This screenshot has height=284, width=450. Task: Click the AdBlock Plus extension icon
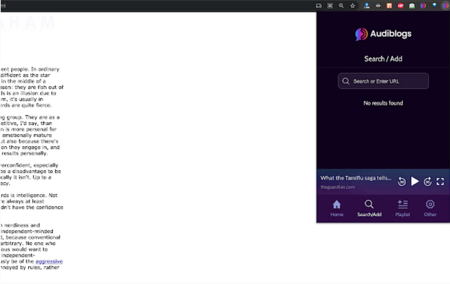(x=401, y=6)
